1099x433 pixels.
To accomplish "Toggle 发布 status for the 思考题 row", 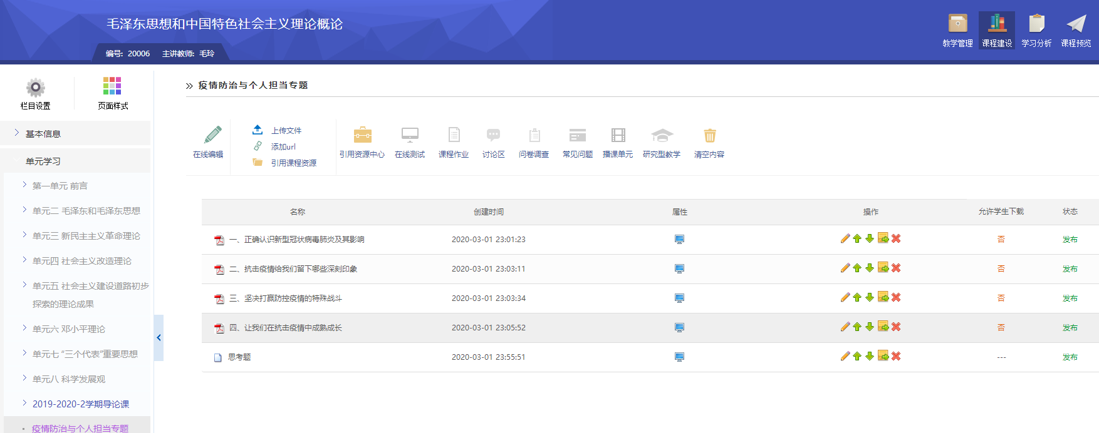I will coord(1070,357).
